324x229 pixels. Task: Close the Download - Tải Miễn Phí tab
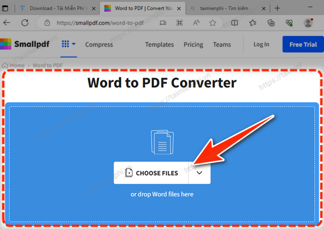94,9
